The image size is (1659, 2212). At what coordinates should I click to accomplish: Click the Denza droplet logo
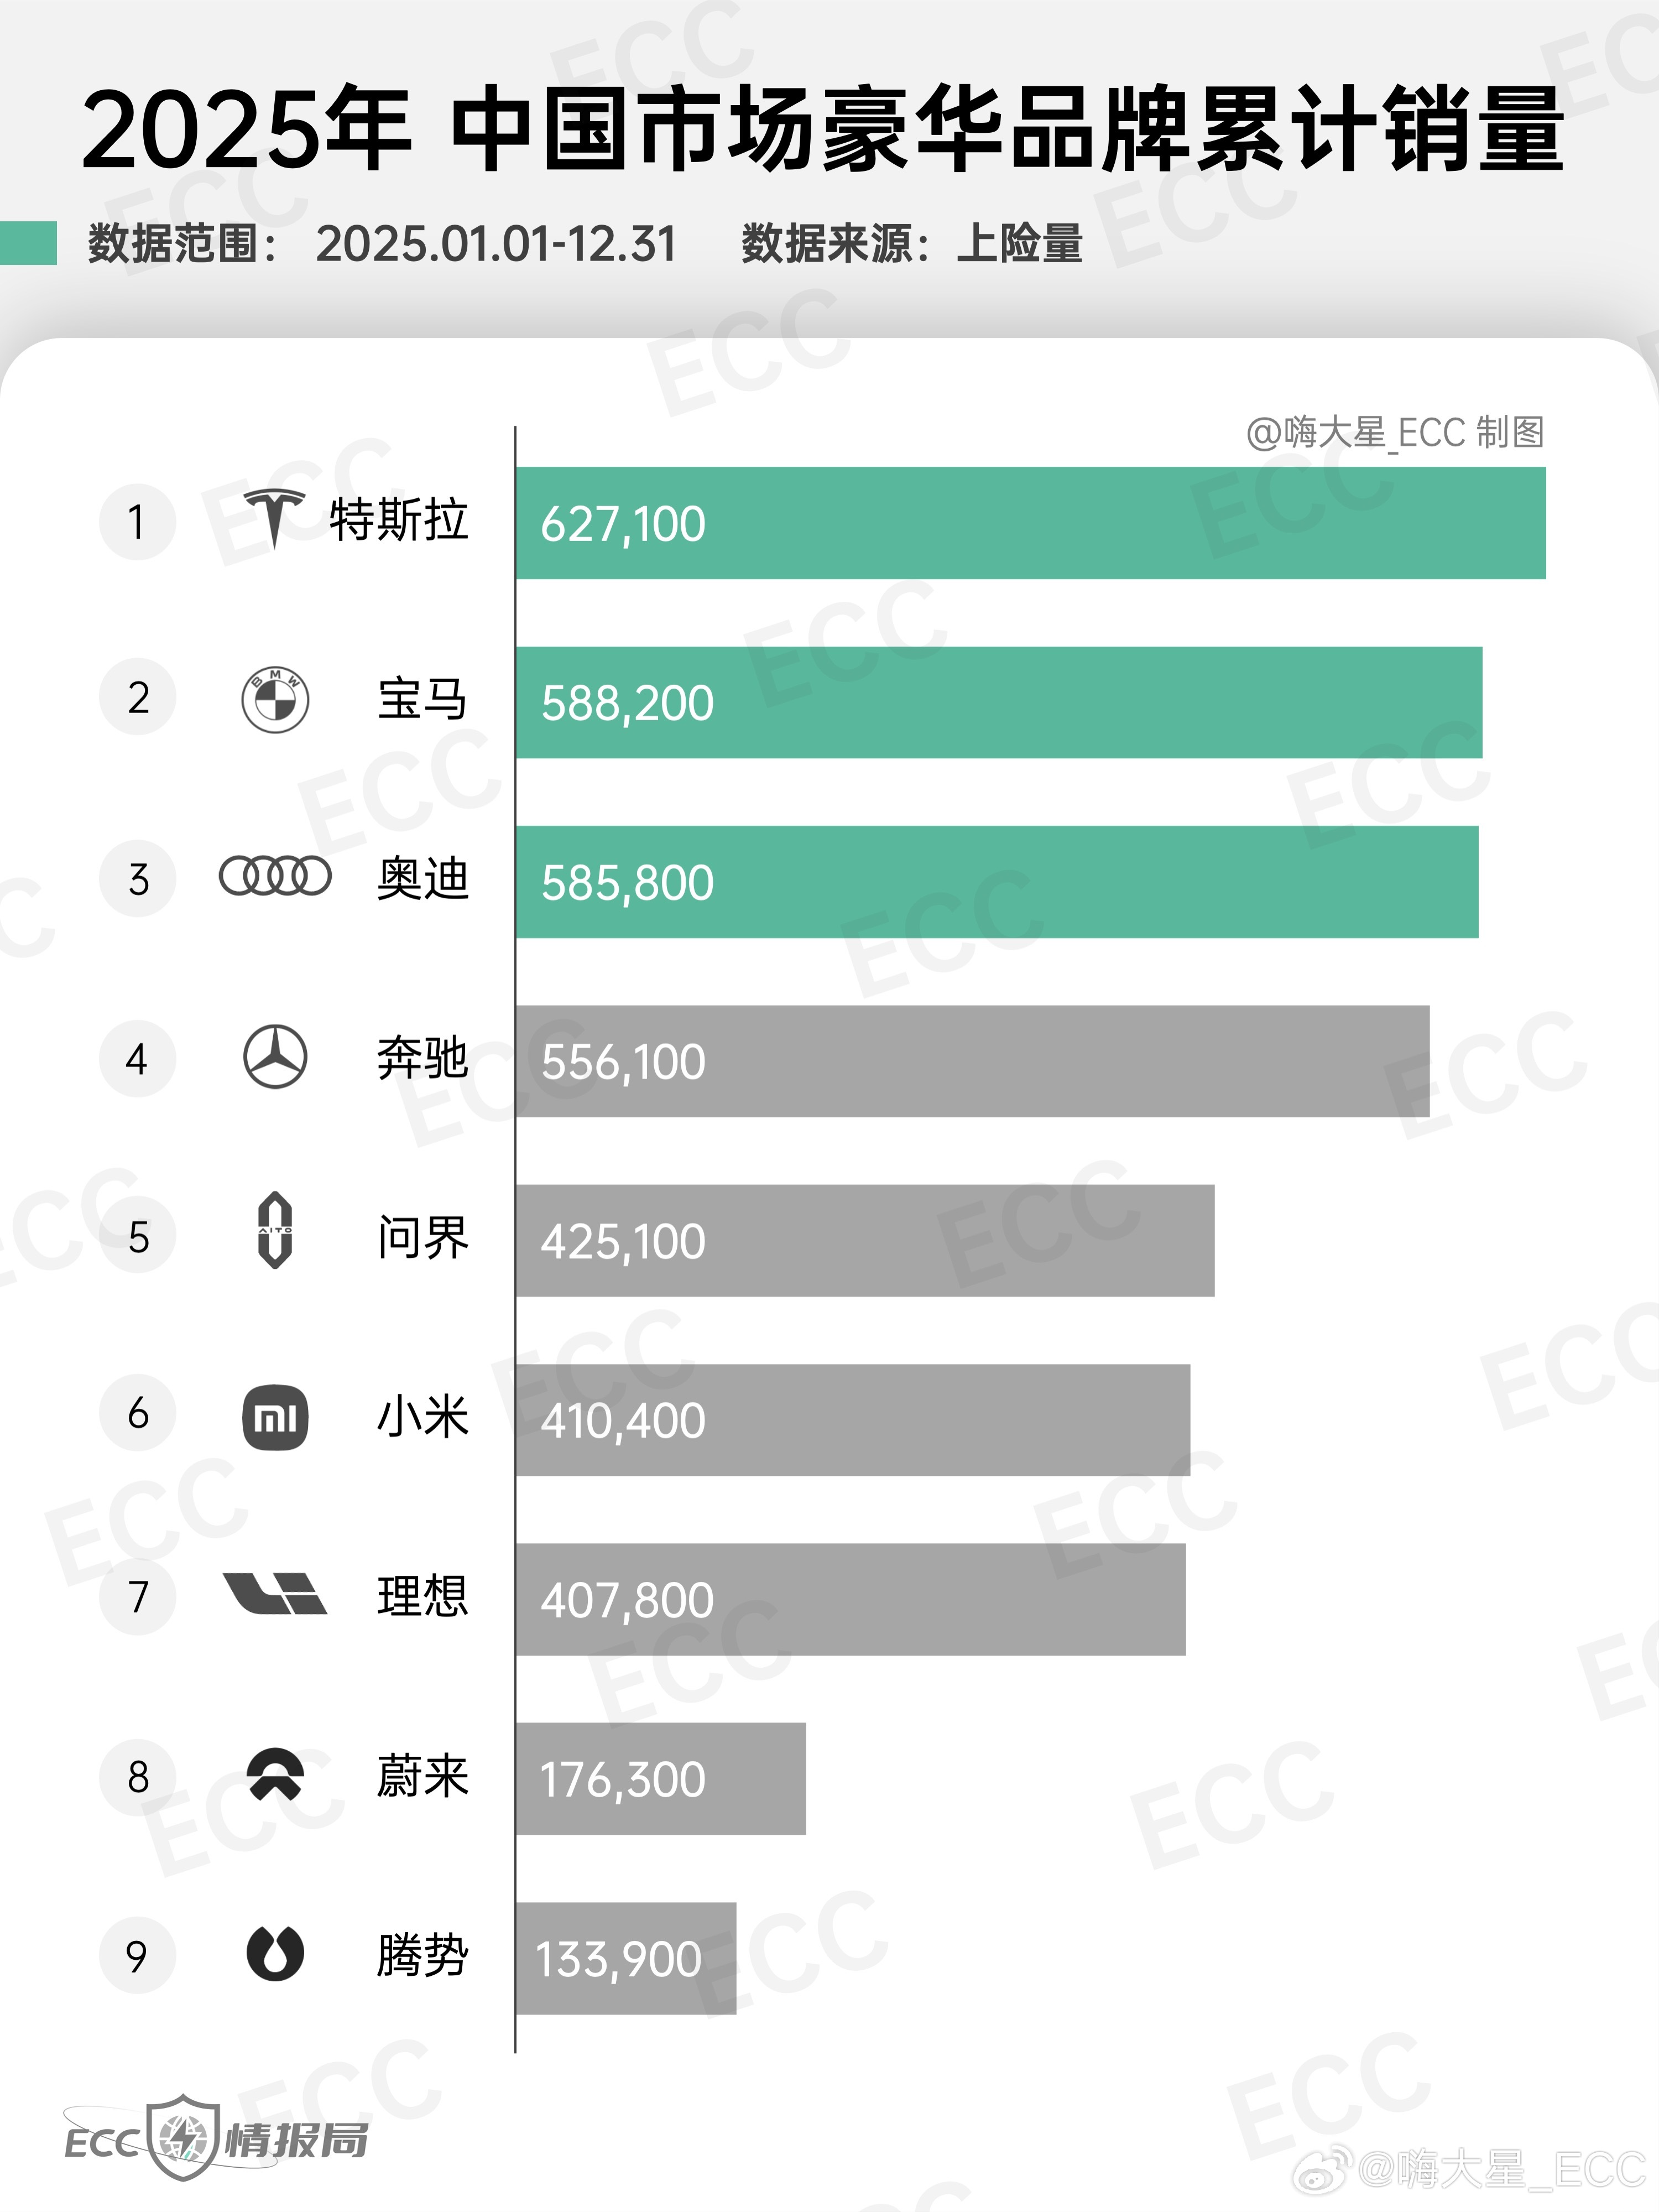click(275, 1954)
